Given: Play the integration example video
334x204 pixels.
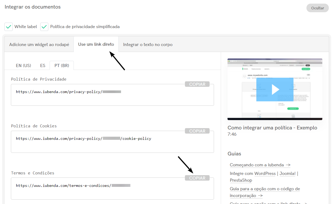Looking at the screenshot, I should tap(275, 89).
